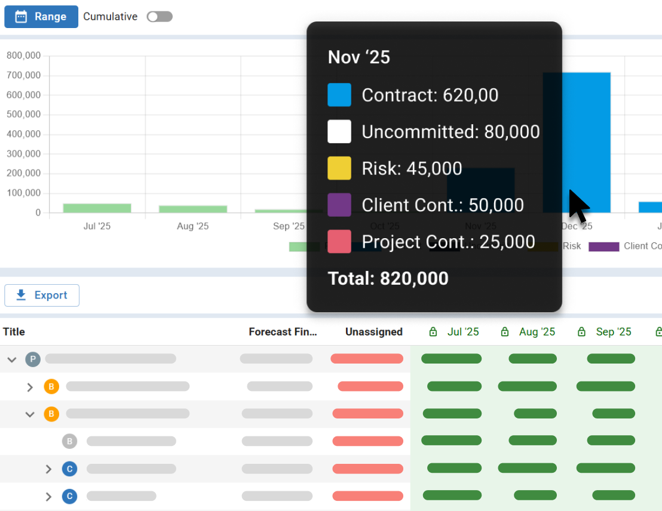Click the second orange B badge icon
The height and width of the screenshot is (511, 662).
[51, 414]
